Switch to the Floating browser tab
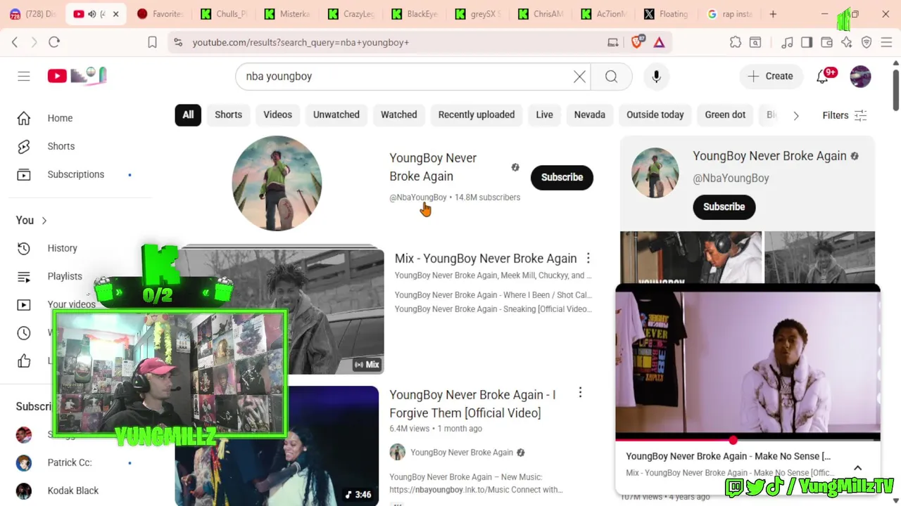Viewport: 901px width, 506px height. [x=665, y=14]
